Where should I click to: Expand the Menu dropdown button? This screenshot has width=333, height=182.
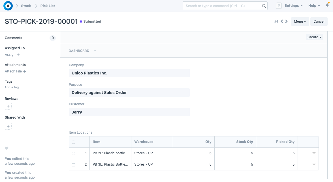(300, 22)
